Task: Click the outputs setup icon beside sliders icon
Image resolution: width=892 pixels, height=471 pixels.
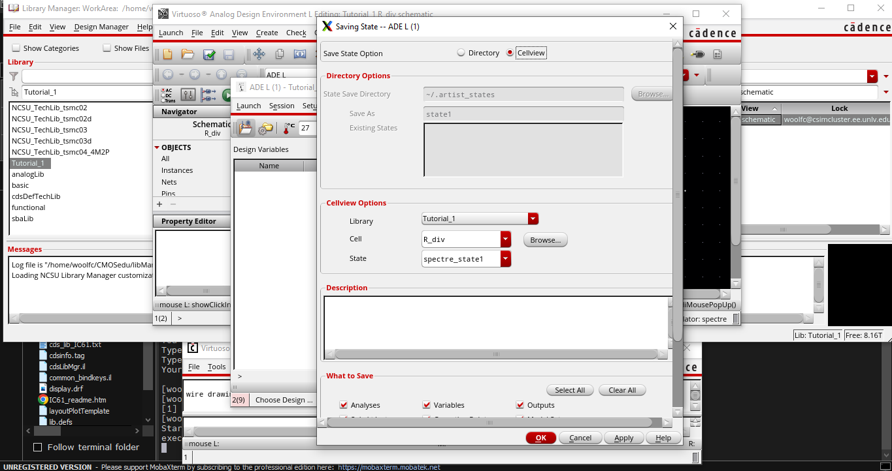Action: [208, 95]
